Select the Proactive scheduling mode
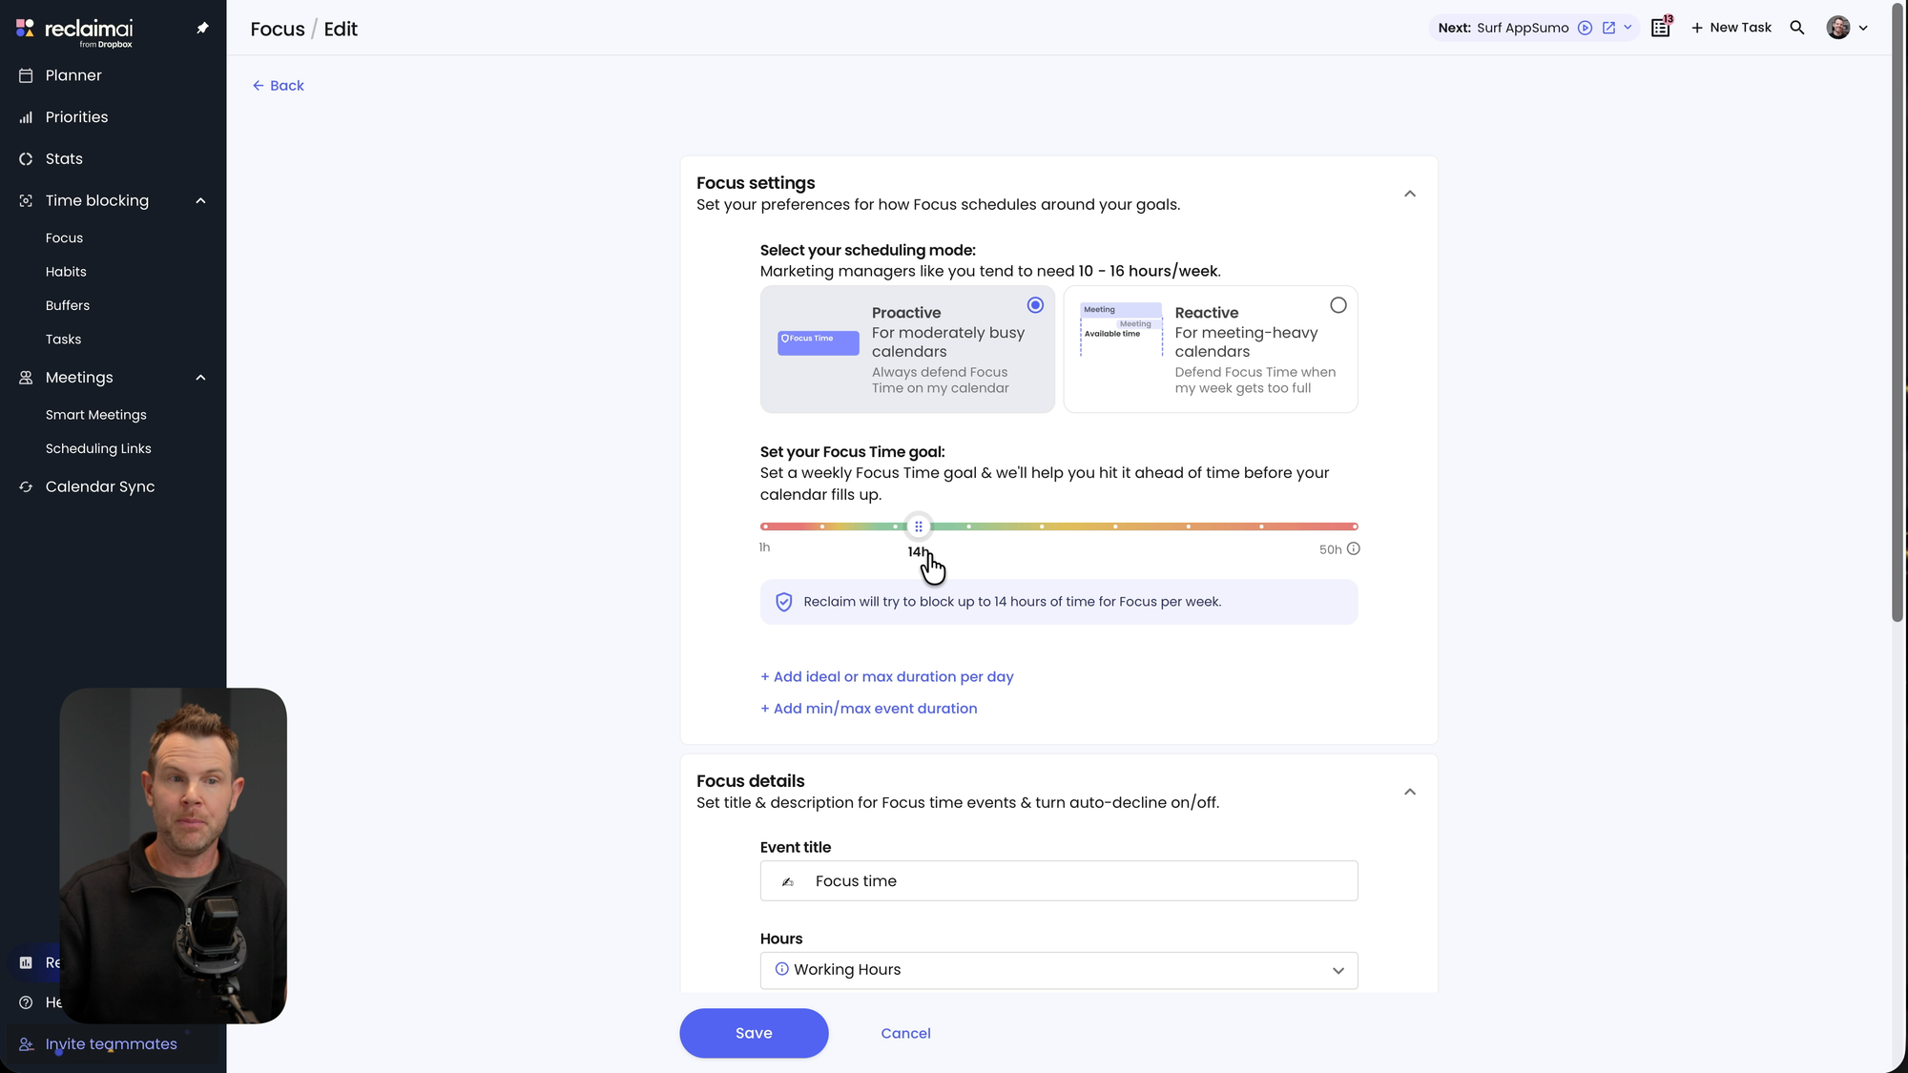This screenshot has height=1073, width=1908. pyautogui.click(x=1035, y=305)
